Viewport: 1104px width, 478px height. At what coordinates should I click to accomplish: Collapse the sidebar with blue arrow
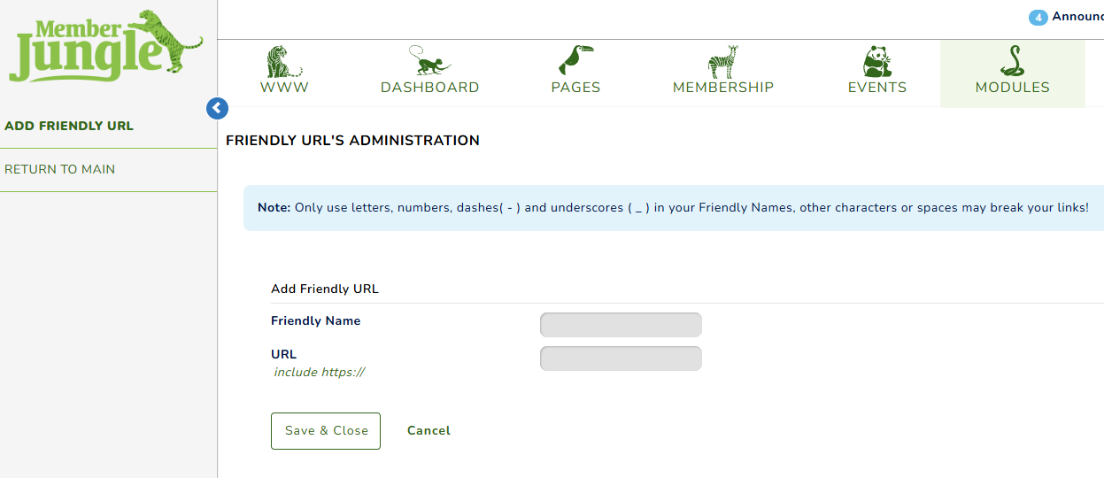click(217, 108)
